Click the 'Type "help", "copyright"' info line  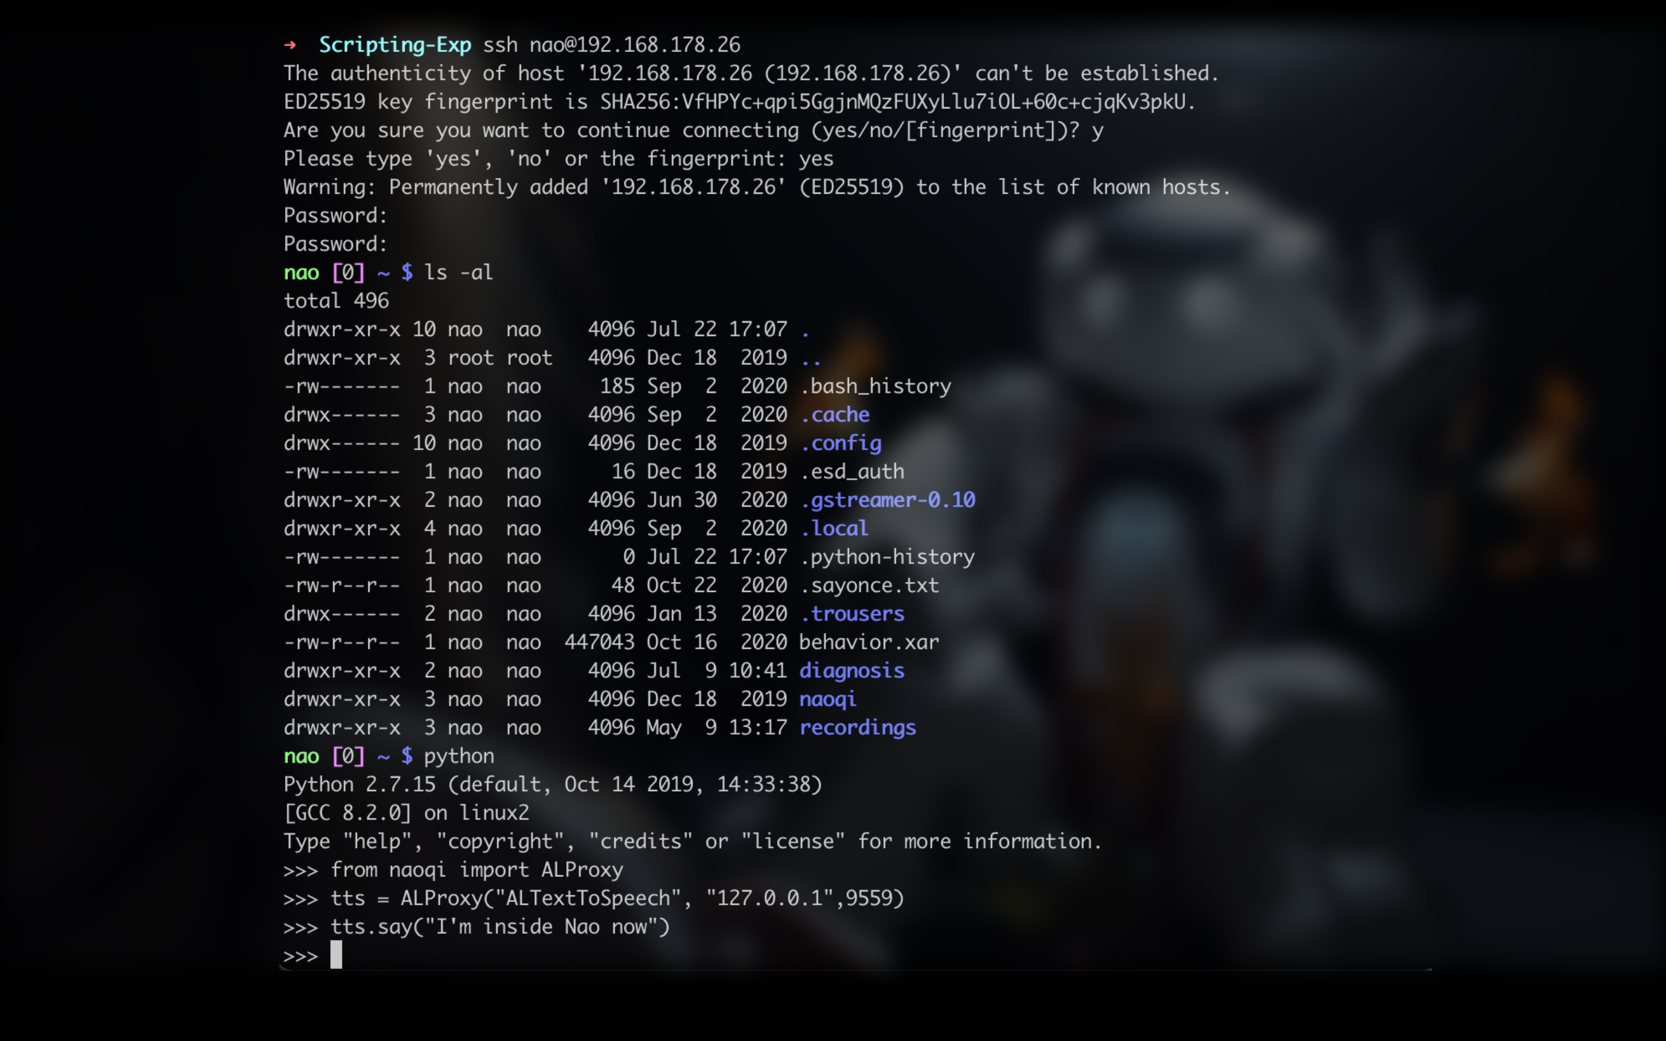(693, 841)
